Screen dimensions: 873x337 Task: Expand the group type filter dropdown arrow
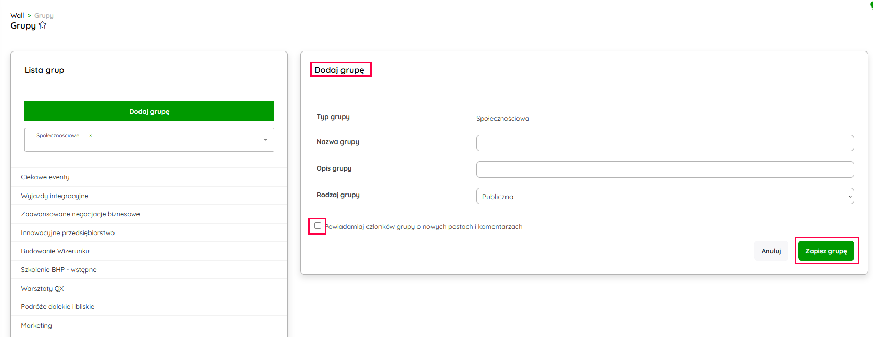click(265, 140)
